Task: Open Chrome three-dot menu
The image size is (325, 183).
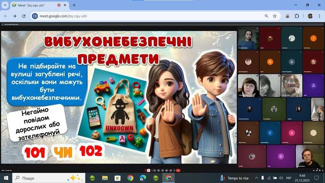Action: coord(318,16)
